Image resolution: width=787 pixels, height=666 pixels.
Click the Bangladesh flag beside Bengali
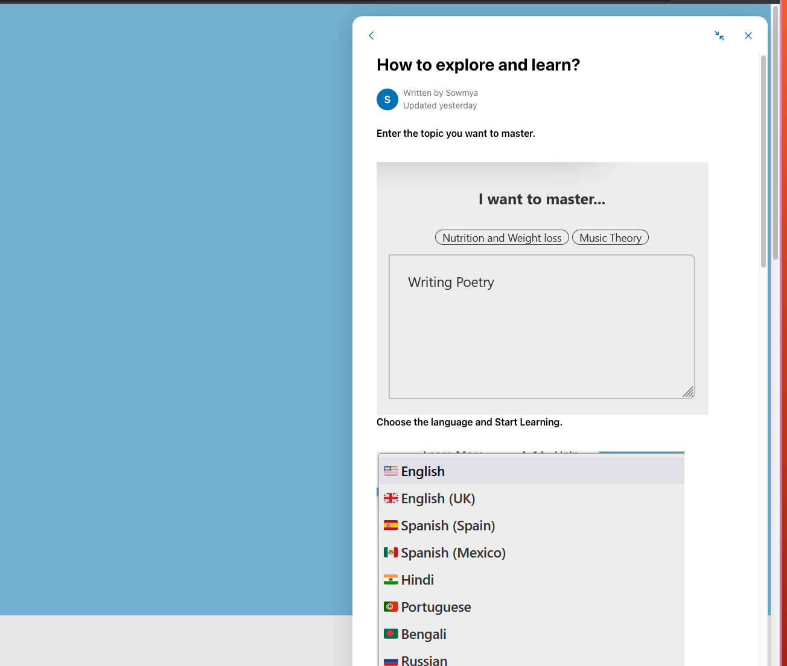[x=391, y=633]
